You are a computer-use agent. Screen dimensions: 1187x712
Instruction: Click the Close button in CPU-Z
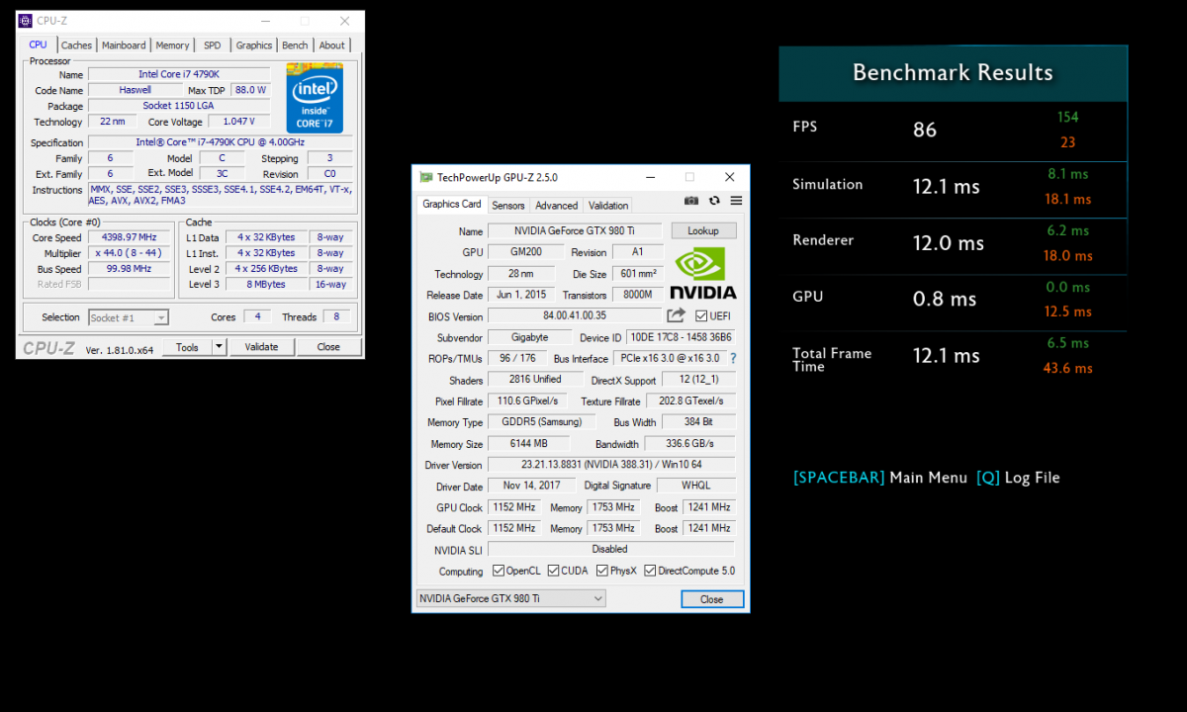coord(328,347)
